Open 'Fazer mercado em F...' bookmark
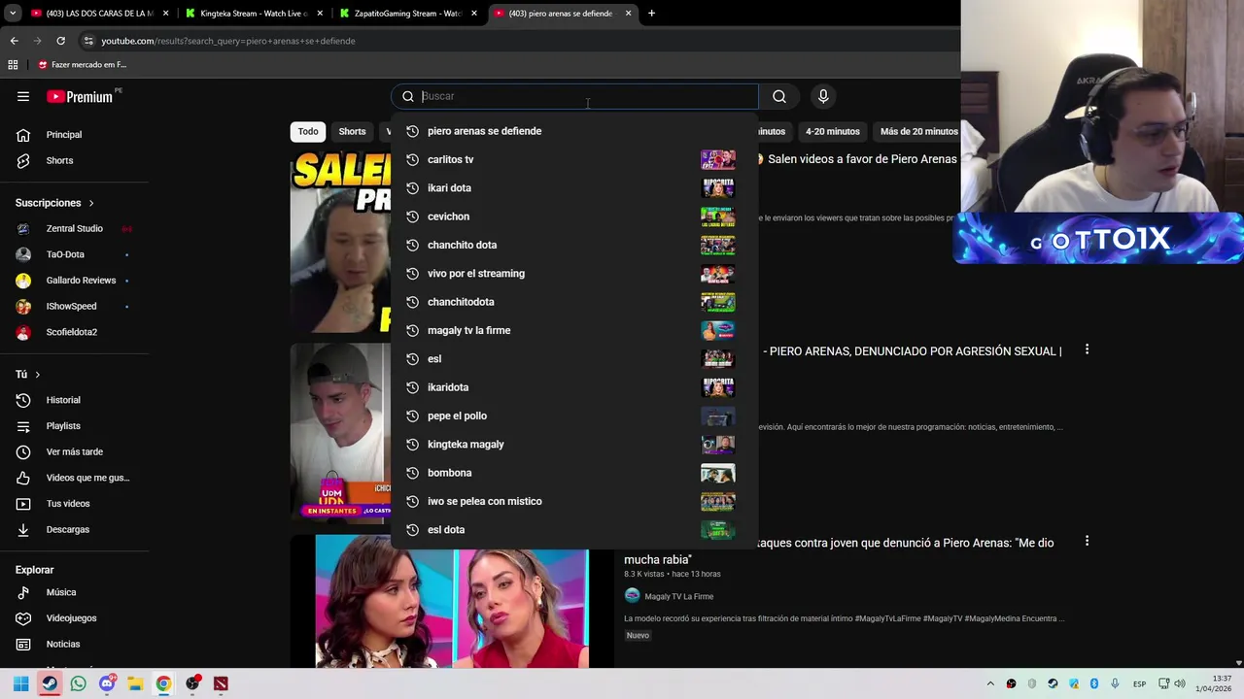 point(83,65)
